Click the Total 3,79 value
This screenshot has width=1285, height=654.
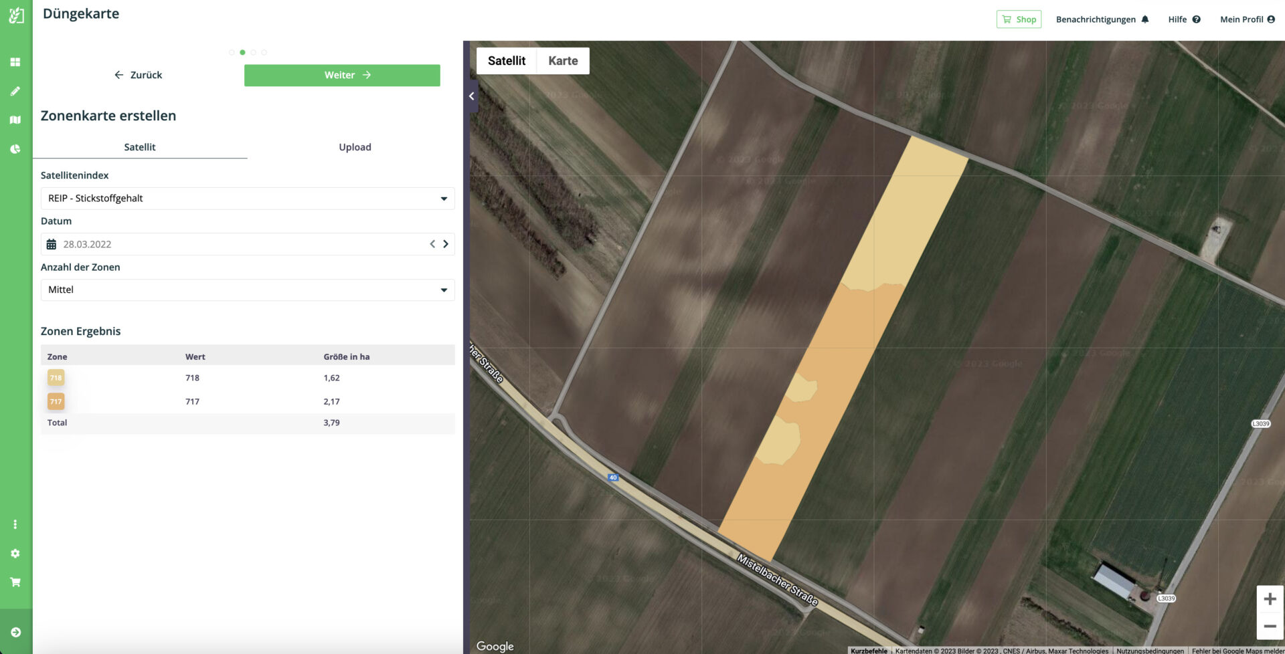(x=332, y=423)
